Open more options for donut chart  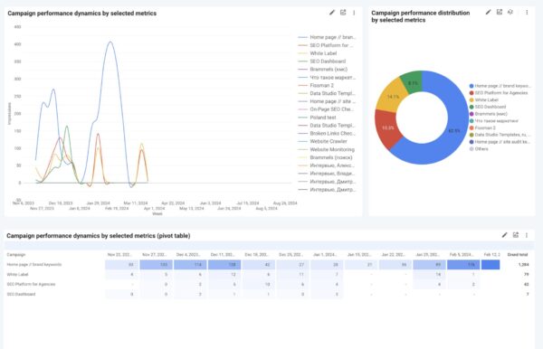pos(527,13)
